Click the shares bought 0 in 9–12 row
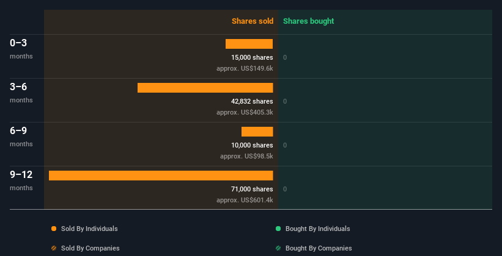This screenshot has width=502, height=256. tap(285, 189)
